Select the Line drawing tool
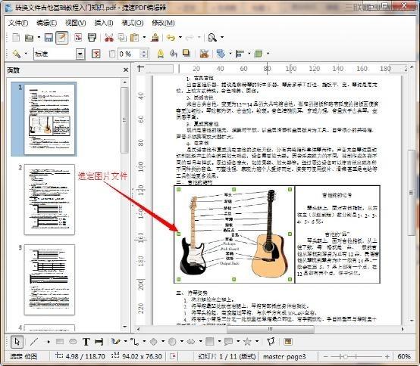This screenshot has width=420, height=366. [34, 342]
